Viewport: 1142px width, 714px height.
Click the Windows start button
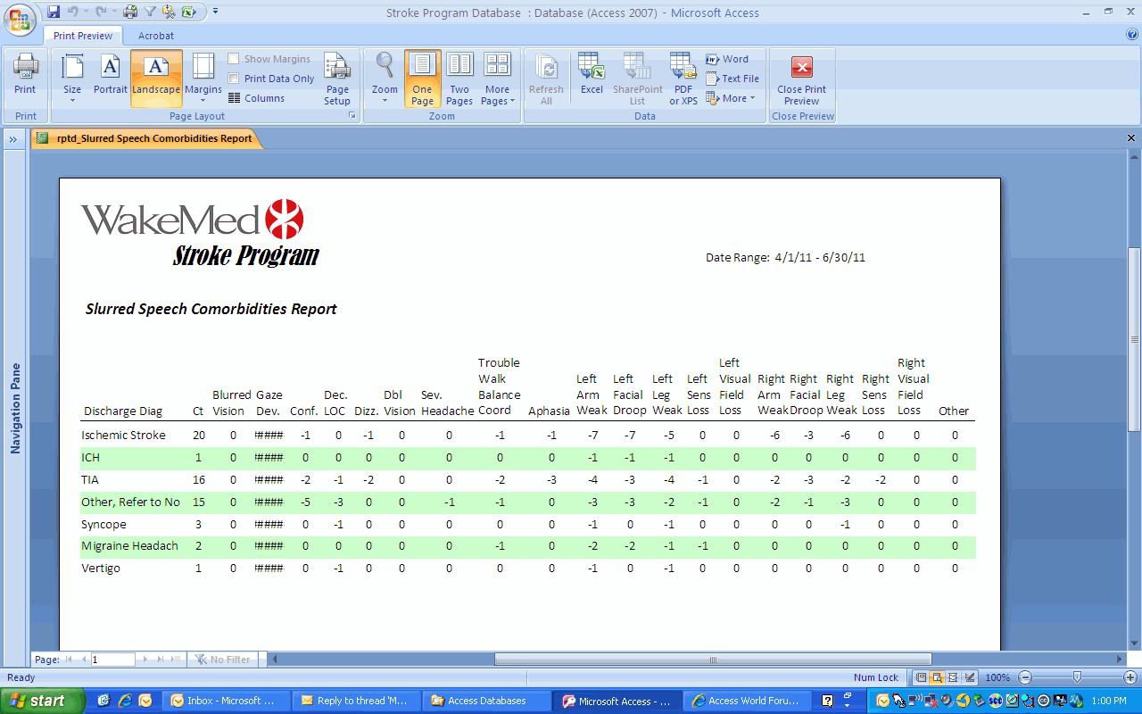[x=43, y=701]
